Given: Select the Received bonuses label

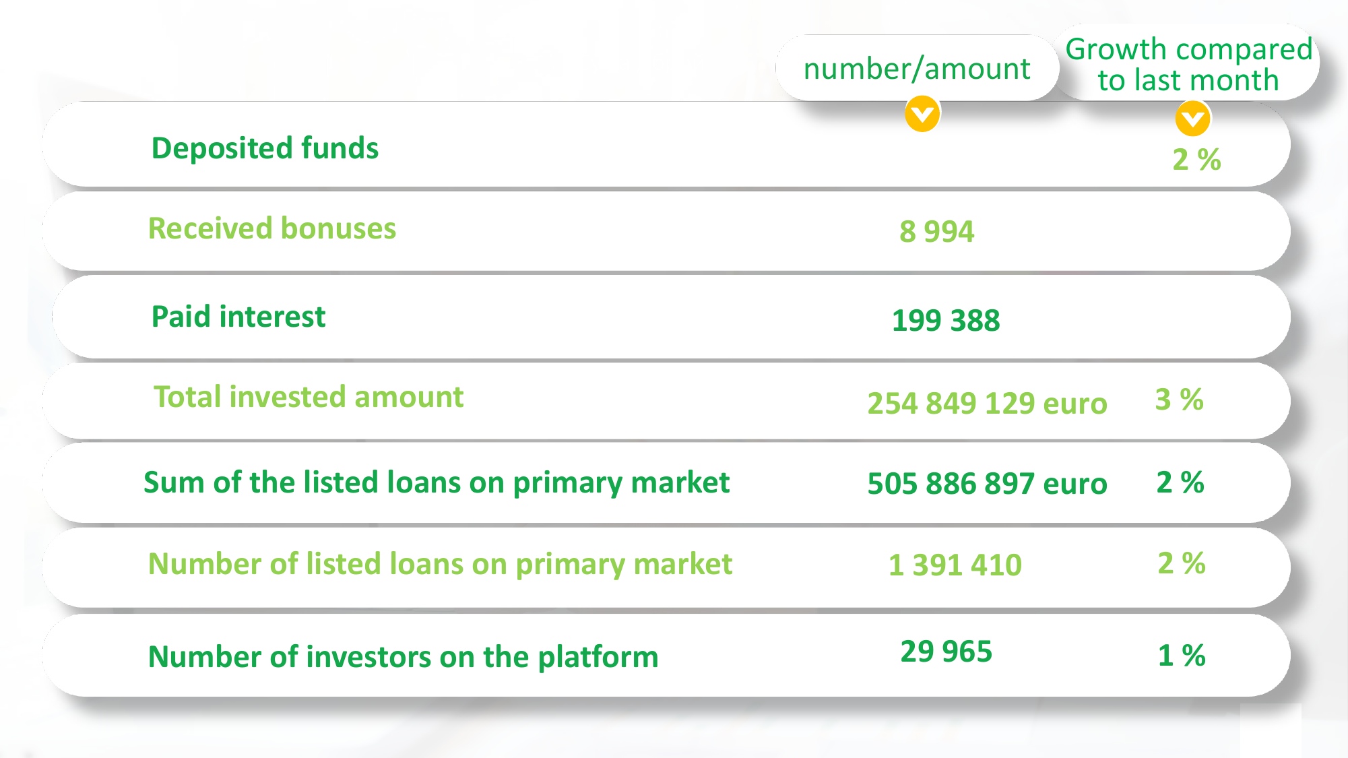Looking at the screenshot, I should 272,229.
